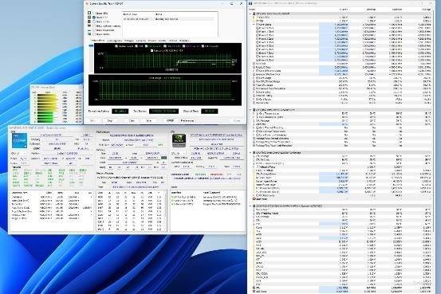This screenshot has width=441, height=294.
Task: Click the Save button in stability test
Action: (x=148, y=120)
